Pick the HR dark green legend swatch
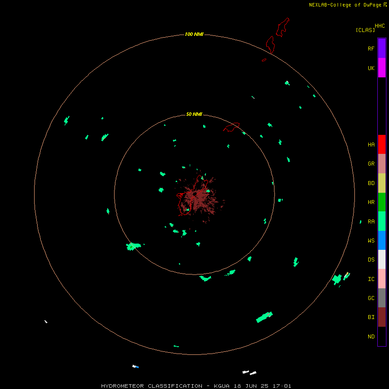This screenshot has width=389, height=389. (x=382, y=202)
